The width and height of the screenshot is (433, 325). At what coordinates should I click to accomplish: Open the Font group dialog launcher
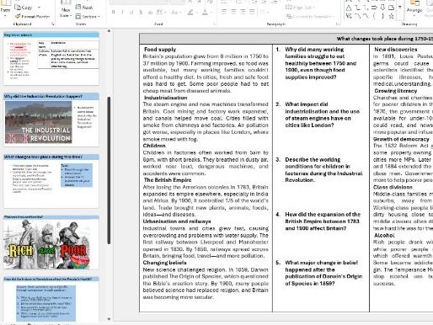pos(215,24)
